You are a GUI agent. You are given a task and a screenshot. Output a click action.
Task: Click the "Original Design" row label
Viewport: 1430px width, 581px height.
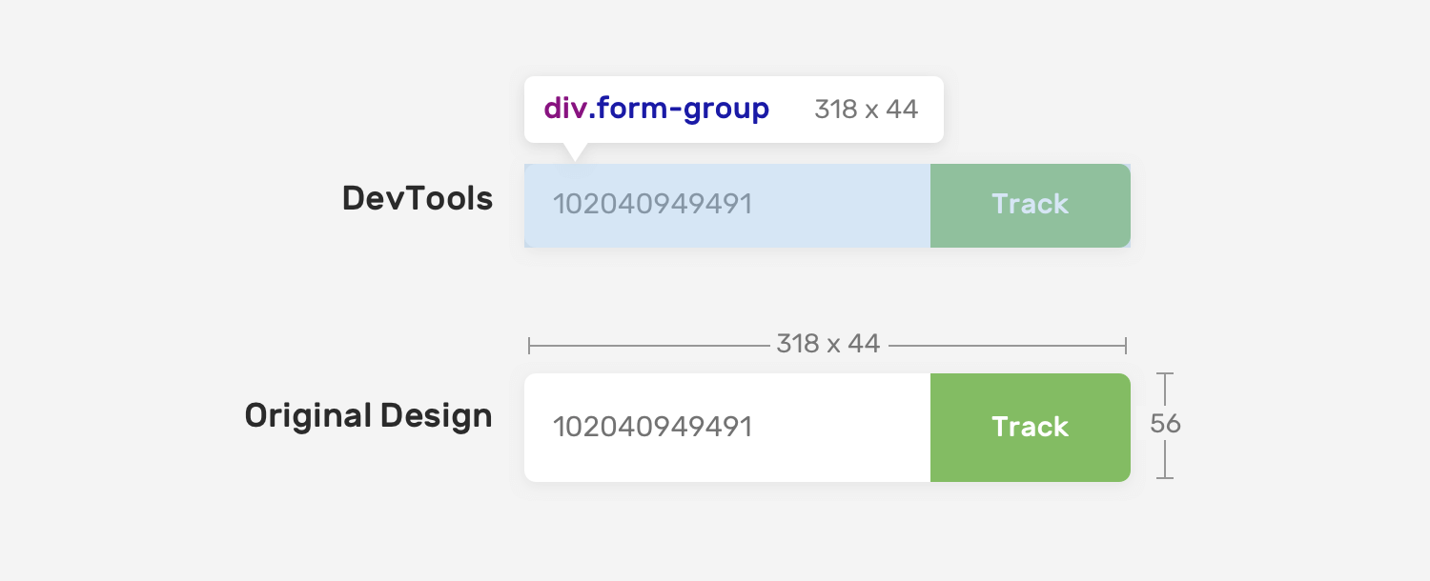[368, 415]
